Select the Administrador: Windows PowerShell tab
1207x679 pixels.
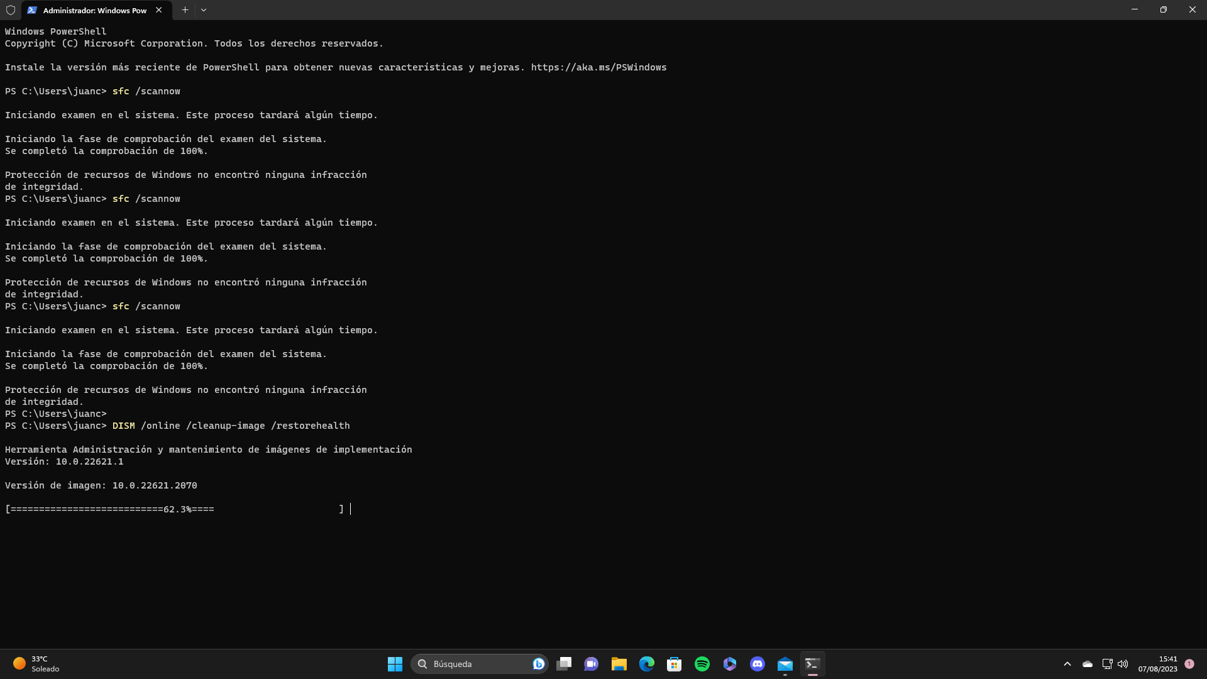[94, 10]
